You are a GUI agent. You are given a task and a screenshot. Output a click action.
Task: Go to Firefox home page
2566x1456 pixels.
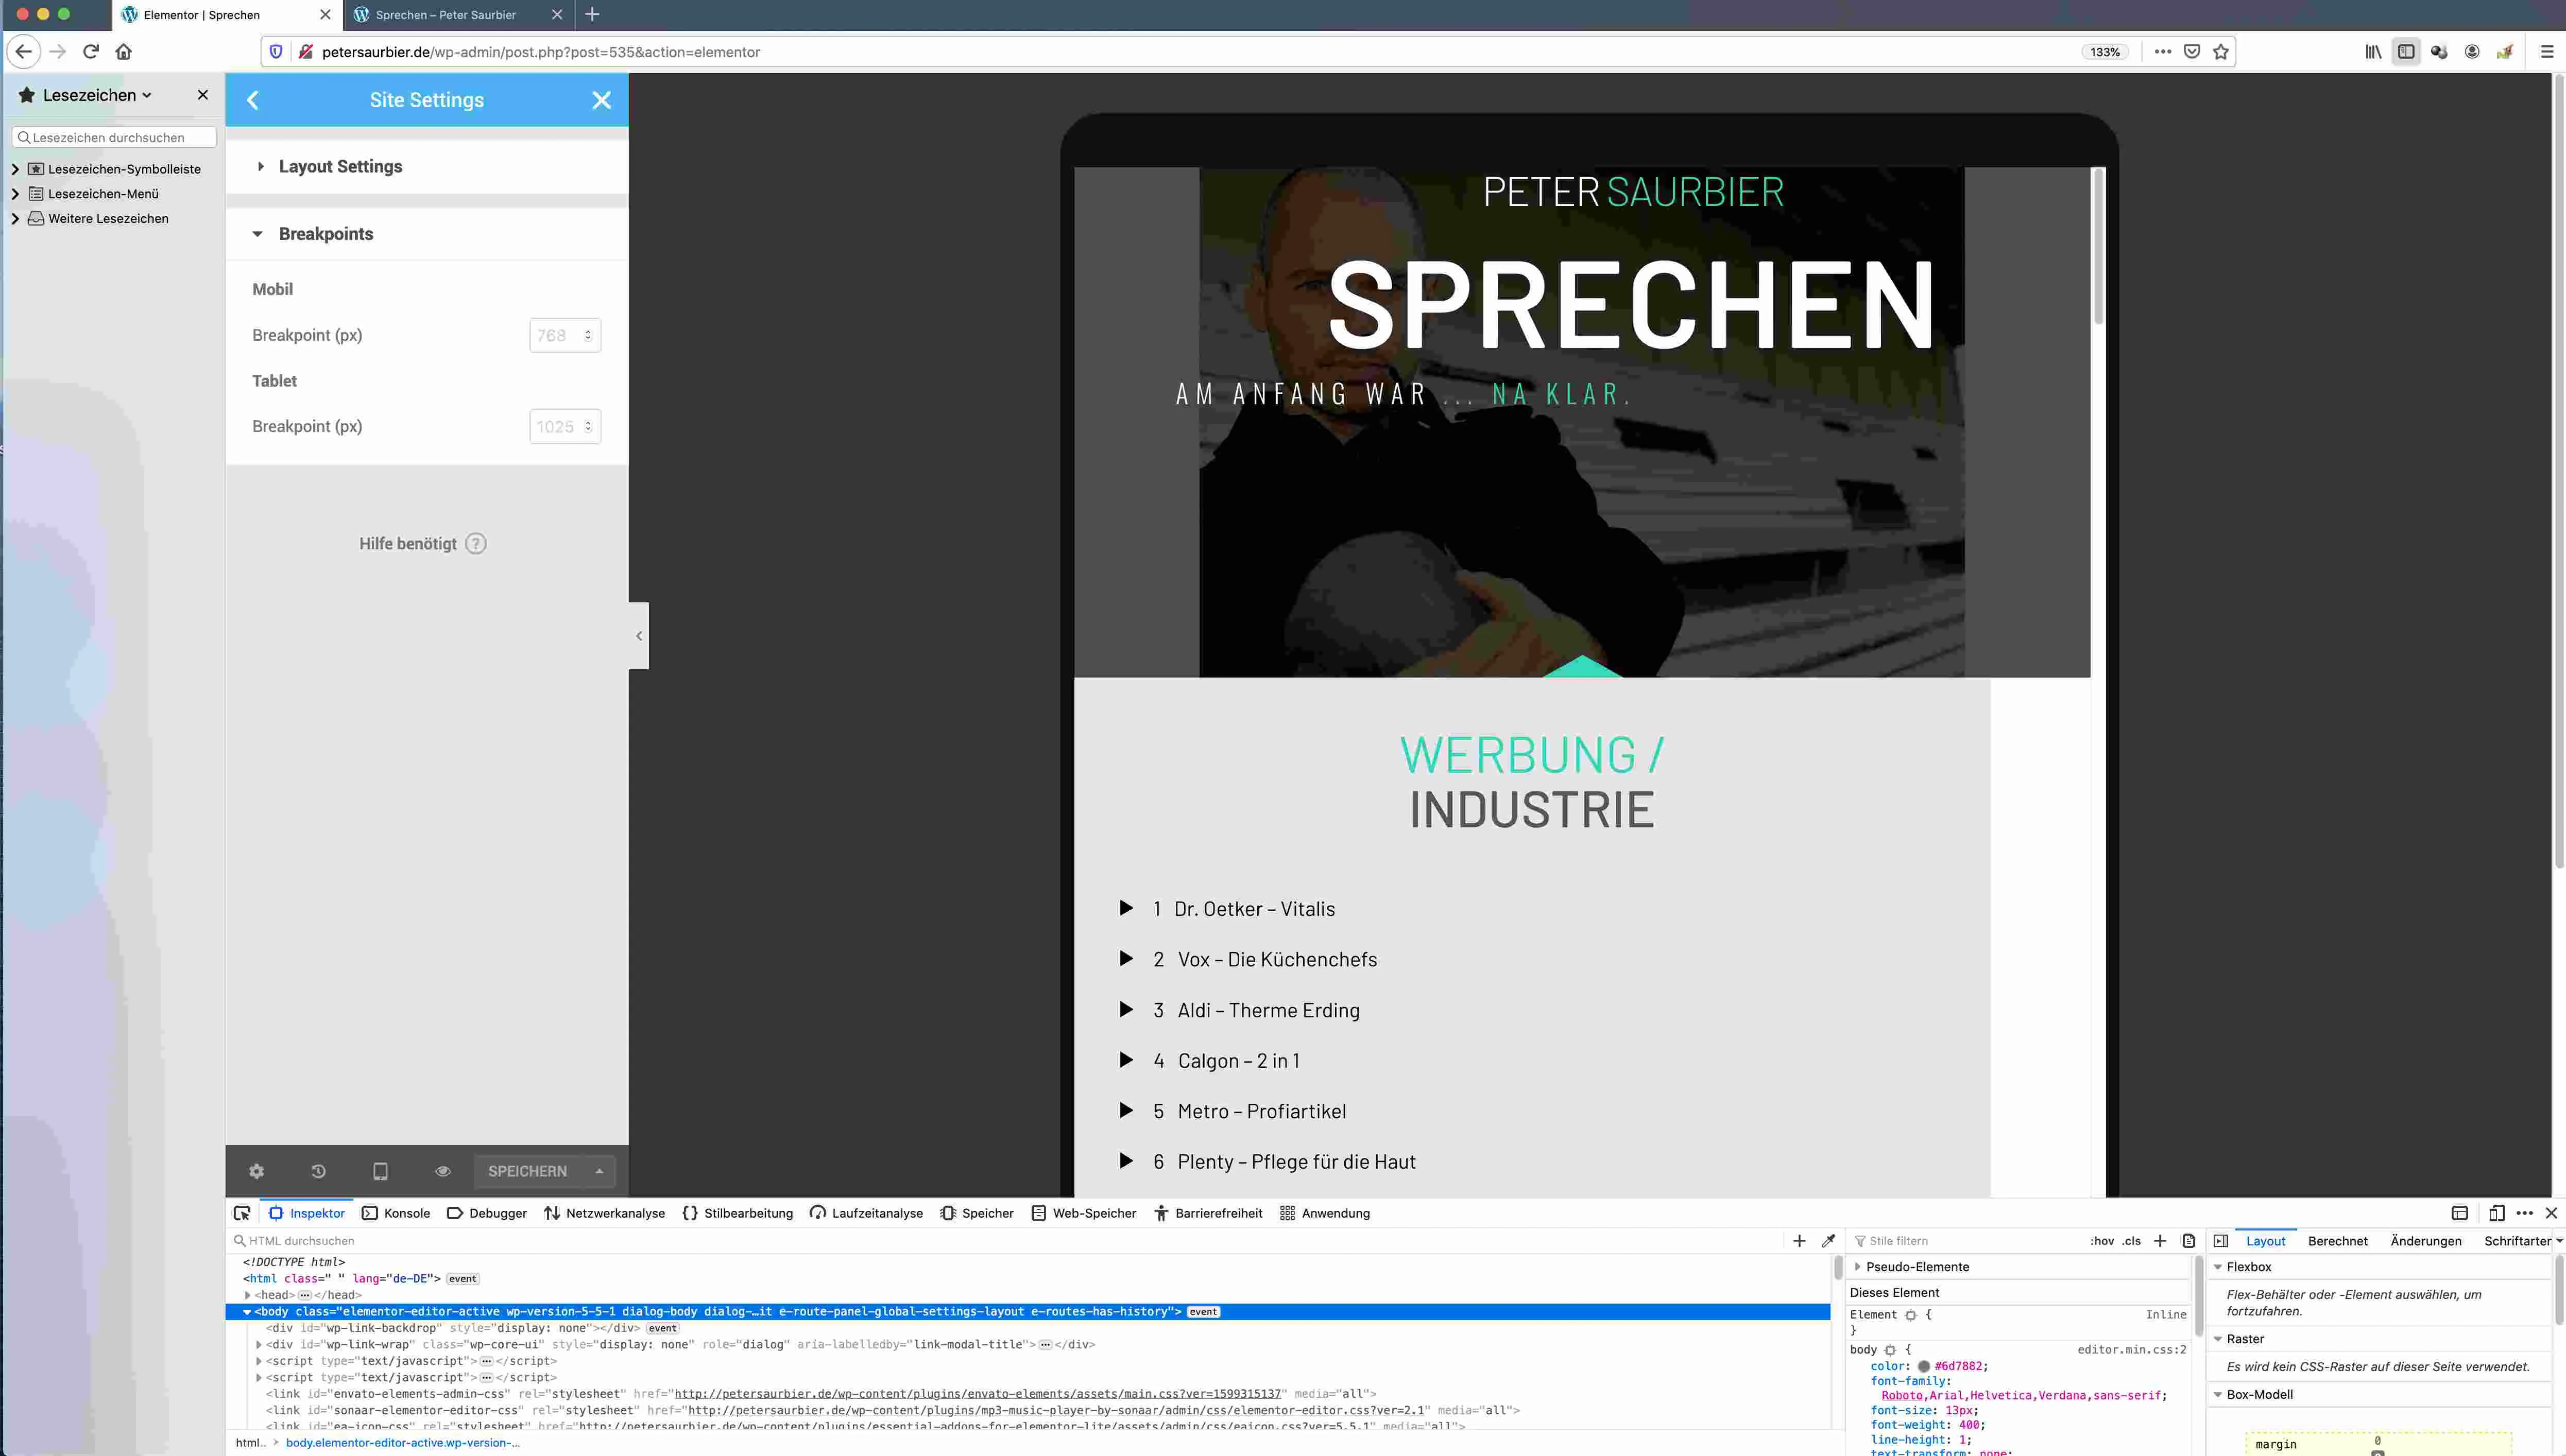click(x=124, y=51)
